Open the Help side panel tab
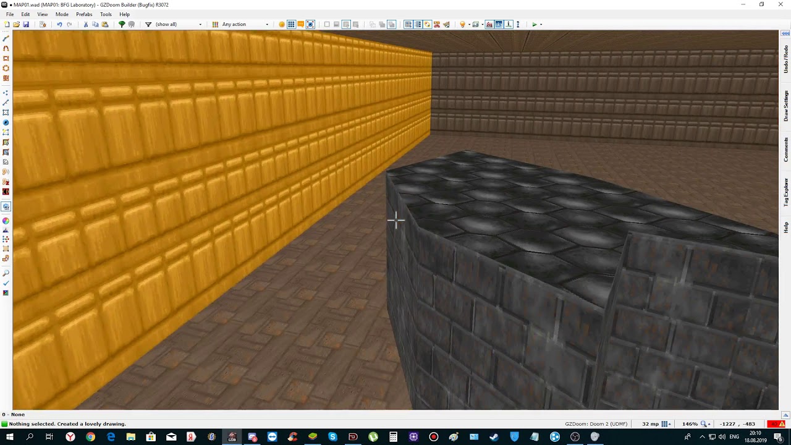Image resolution: width=791 pixels, height=445 pixels. click(786, 227)
